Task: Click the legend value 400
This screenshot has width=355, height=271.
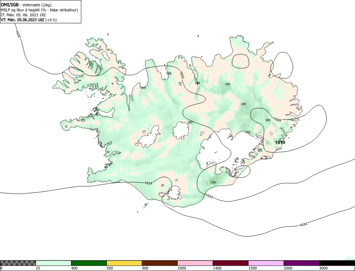Action: click(74, 268)
